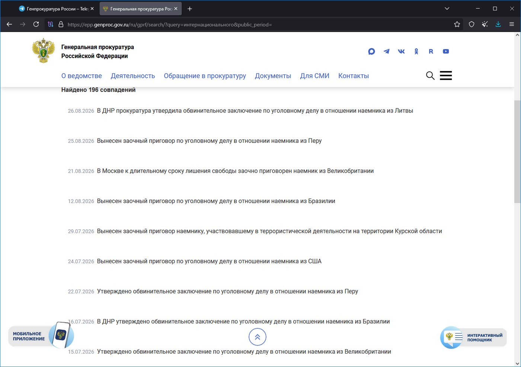The height and width of the screenshot is (367, 521).
Task: Open the «Интерактивный помощник» widget
Action: 473,337
